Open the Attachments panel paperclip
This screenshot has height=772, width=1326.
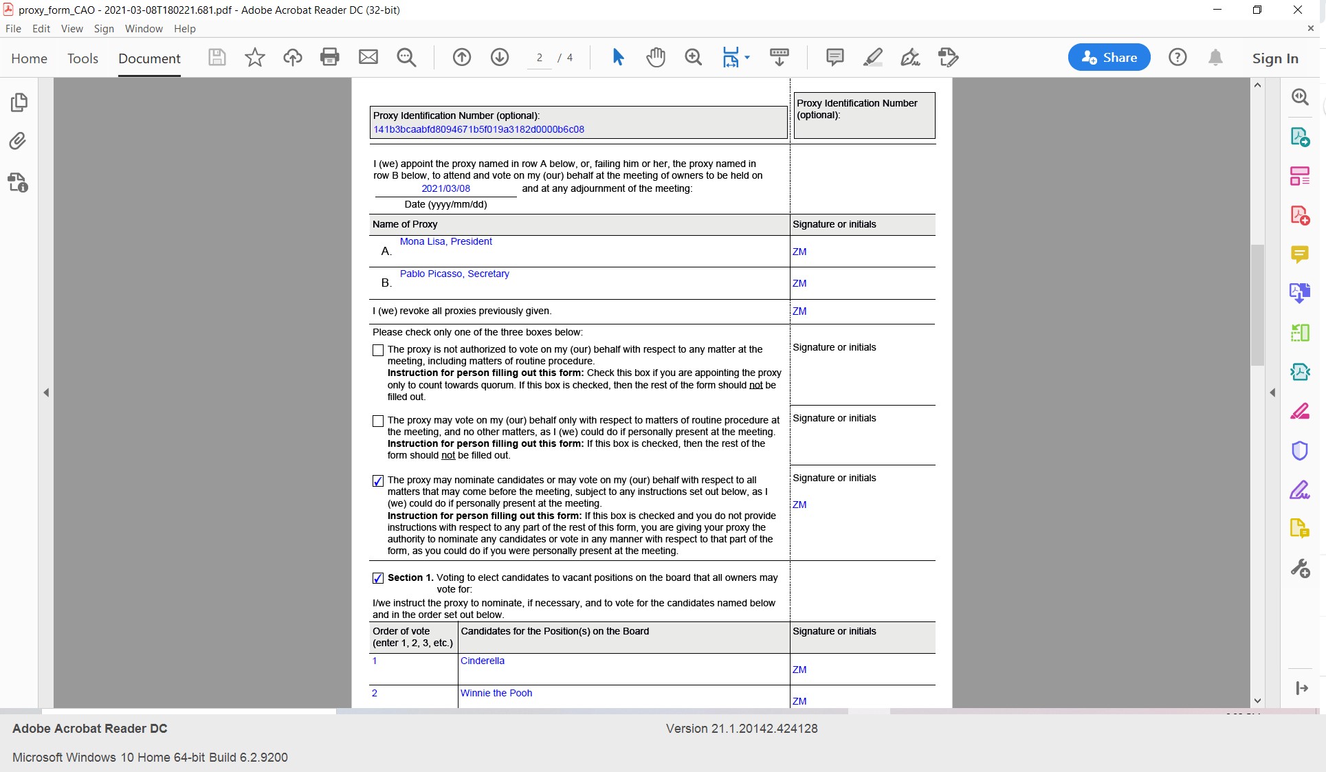[x=18, y=142]
